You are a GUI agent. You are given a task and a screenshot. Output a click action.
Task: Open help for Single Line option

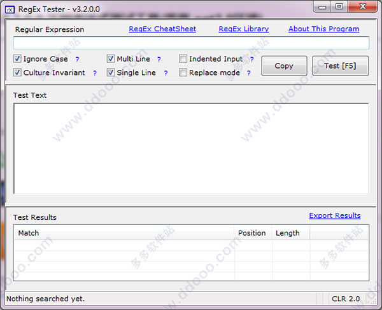coord(166,73)
